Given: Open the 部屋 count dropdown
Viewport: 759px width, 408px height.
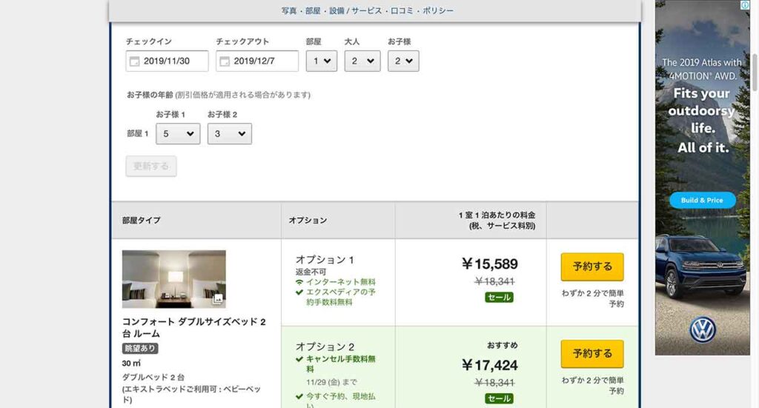Looking at the screenshot, I should [322, 61].
